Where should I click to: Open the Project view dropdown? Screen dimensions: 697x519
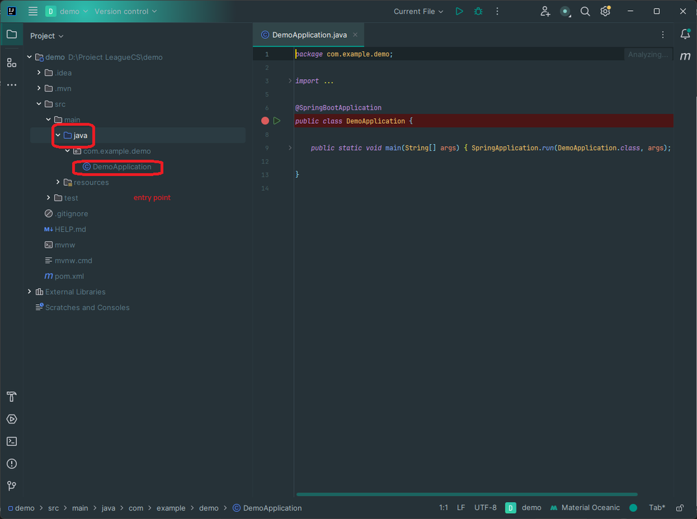pos(47,36)
